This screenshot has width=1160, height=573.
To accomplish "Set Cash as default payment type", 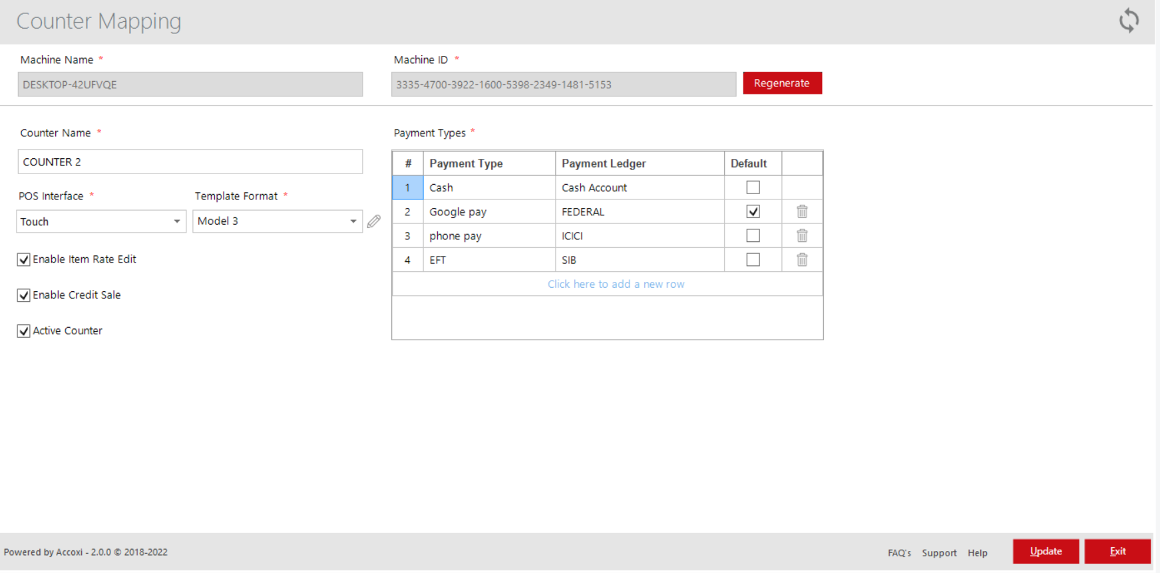I will (753, 187).
